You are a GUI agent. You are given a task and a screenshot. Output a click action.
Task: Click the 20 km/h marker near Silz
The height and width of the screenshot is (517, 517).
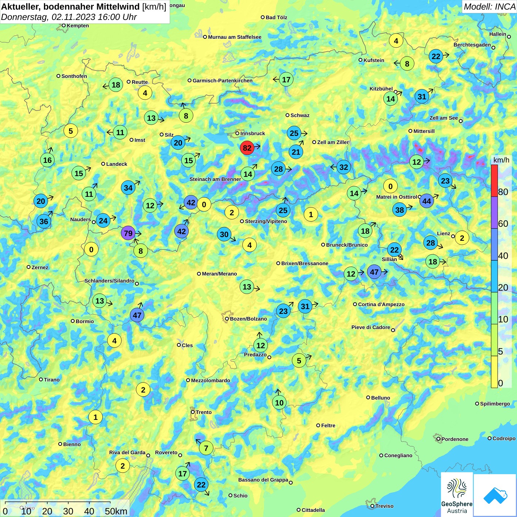click(x=178, y=143)
